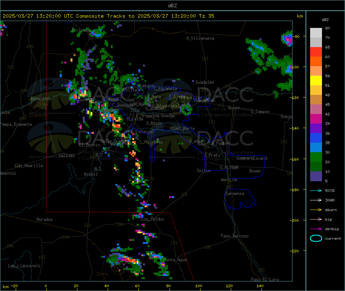The height and width of the screenshot is (291, 345).
Task: Click the slate violet 10 dBZ swatch
Action: coord(316,176)
